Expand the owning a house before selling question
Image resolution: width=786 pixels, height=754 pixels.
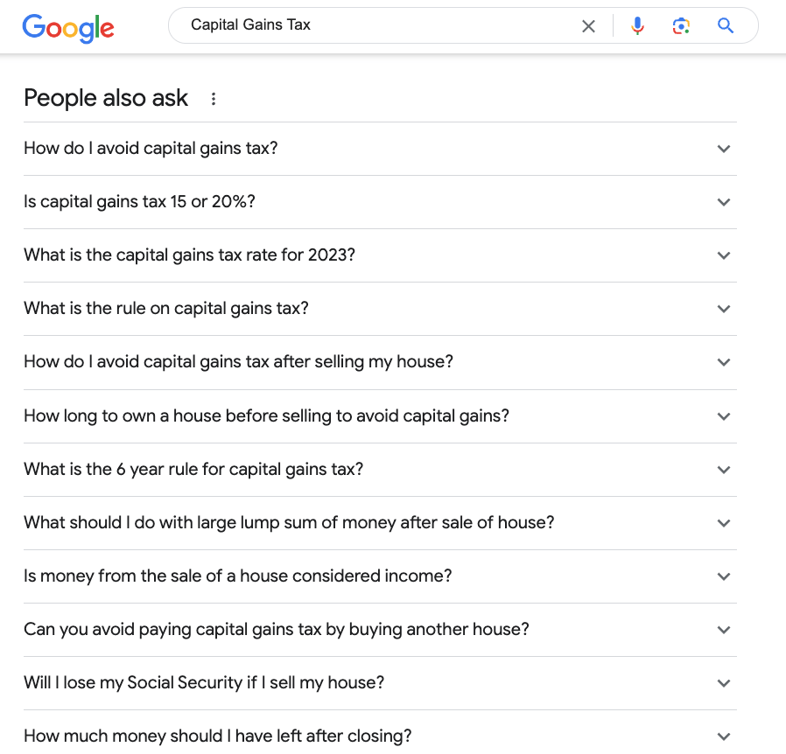(x=724, y=415)
